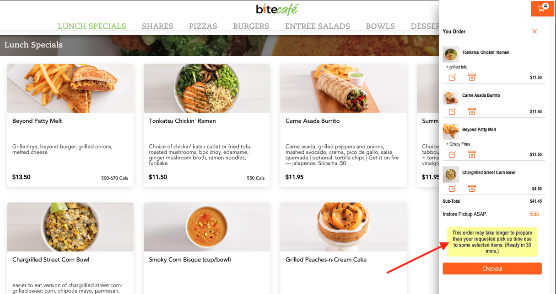Viewport: 556px width, 294px height.
Task: Click Edit next to Instore Pickup ASAP
Action: 534,214
